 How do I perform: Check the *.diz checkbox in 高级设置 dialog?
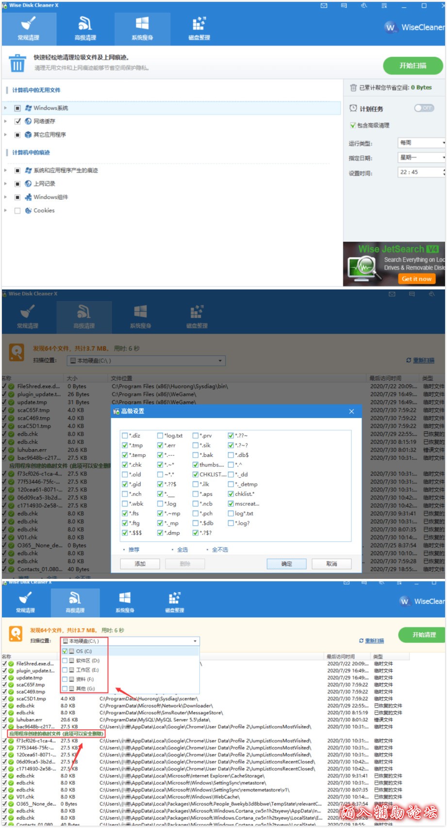tap(125, 436)
